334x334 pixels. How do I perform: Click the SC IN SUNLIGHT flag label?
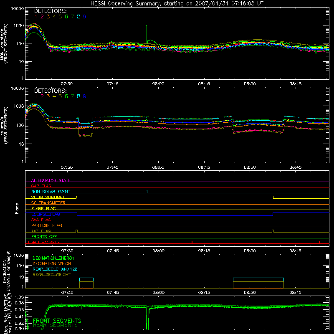click(48, 197)
